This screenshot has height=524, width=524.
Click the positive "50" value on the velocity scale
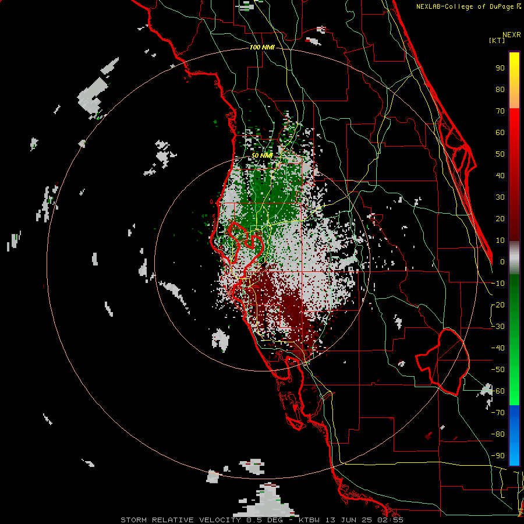pos(500,154)
